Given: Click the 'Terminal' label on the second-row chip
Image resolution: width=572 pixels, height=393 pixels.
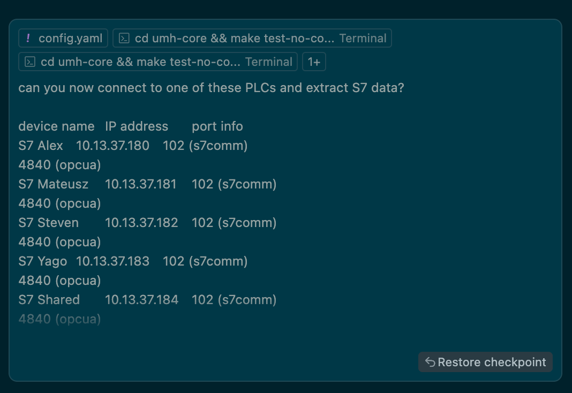Looking at the screenshot, I should [x=268, y=62].
